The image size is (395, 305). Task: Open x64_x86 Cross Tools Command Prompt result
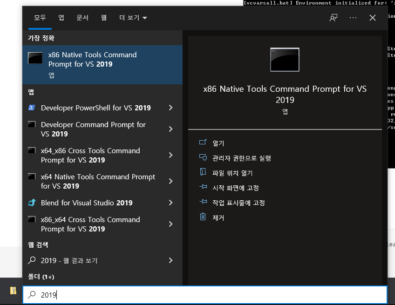point(90,155)
